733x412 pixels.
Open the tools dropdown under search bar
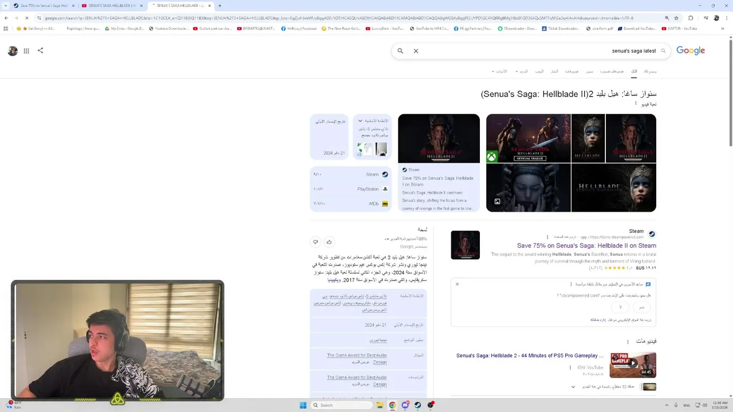click(x=499, y=72)
